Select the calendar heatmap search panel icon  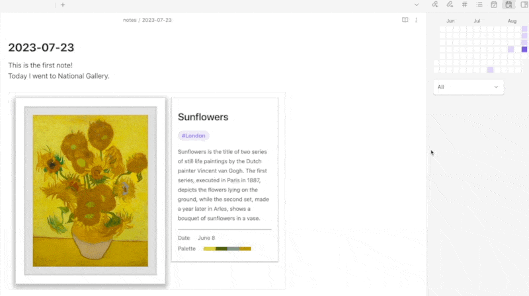click(509, 5)
